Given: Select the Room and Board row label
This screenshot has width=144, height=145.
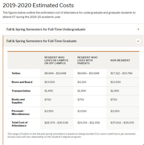Looking at the screenshot, I should 22,82.
